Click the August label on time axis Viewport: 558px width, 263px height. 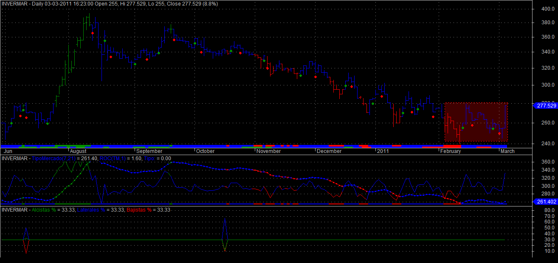(78, 151)
